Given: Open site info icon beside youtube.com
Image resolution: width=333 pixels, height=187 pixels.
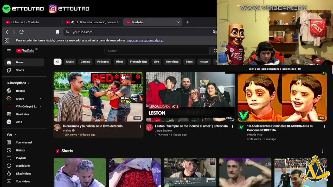Looking at the screenshot, I should click(x=67, y=32).
